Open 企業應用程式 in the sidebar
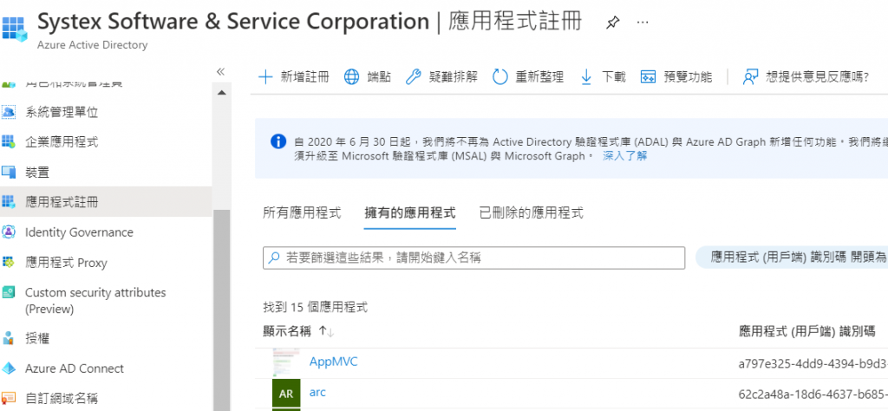The width and height of the screenshot is (888, 411). tap(62, 141)
